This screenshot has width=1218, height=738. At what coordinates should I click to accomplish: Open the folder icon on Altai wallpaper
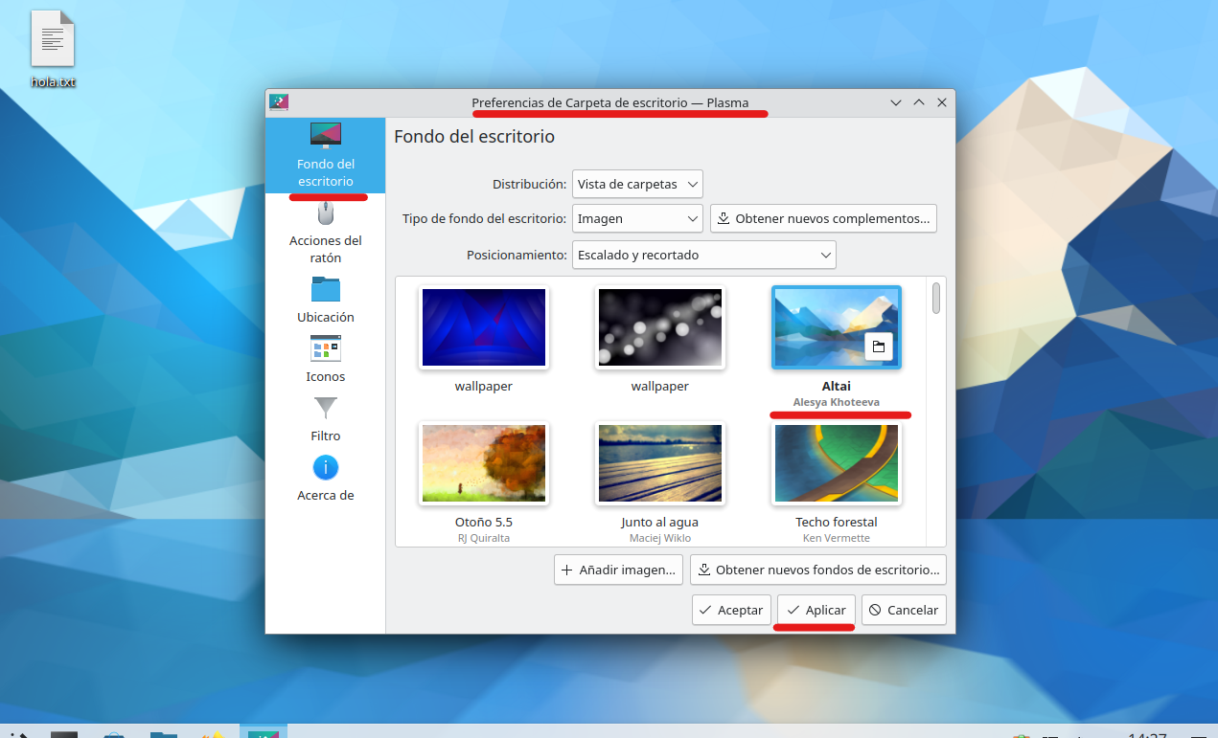[x=879, y=347]
